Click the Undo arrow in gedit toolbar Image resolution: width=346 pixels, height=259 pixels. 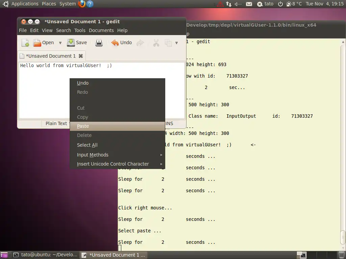pos(115,43)
